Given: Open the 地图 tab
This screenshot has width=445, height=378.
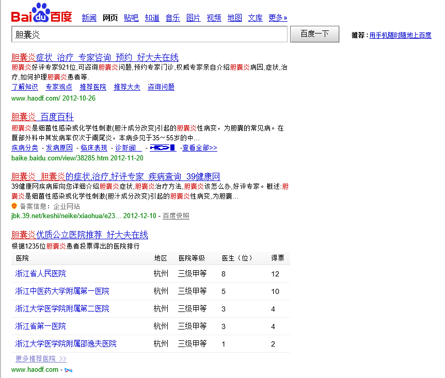Looking at the screenshot, I should (234, 18).
